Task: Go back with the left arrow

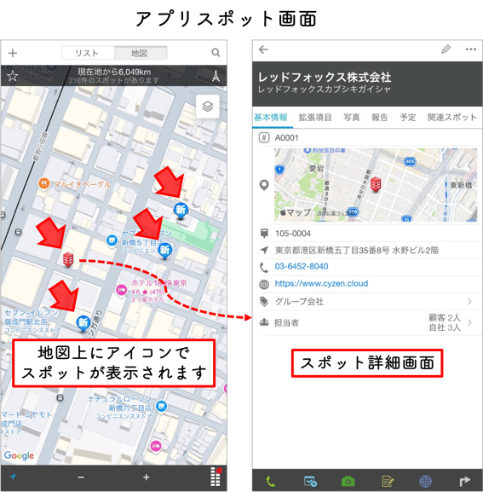Action: click(263, 49)
